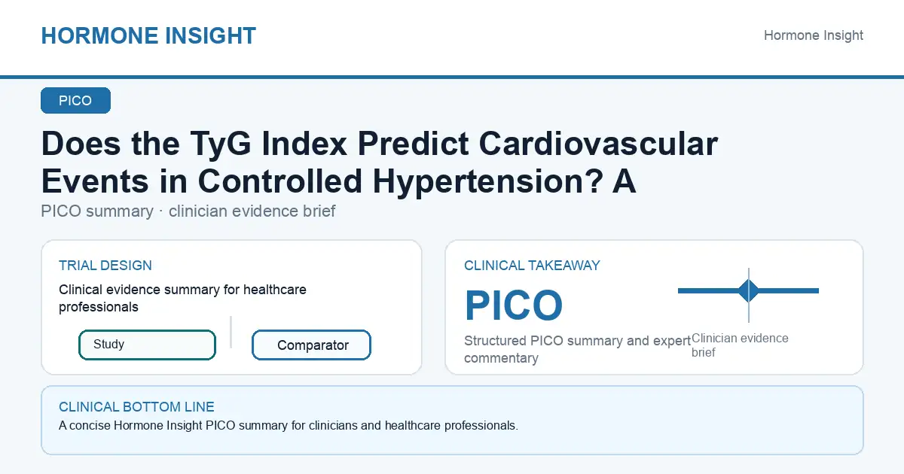Click the PICO summary subtitle line
The image size is (904, 474).
(x=188, y=211)
